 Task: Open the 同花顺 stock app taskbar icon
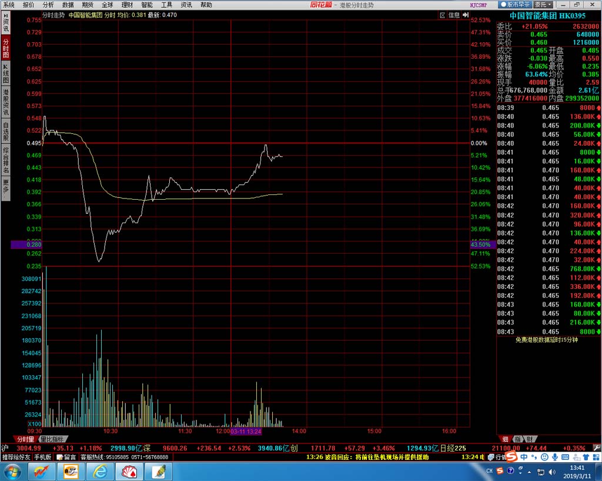point(41,472)
